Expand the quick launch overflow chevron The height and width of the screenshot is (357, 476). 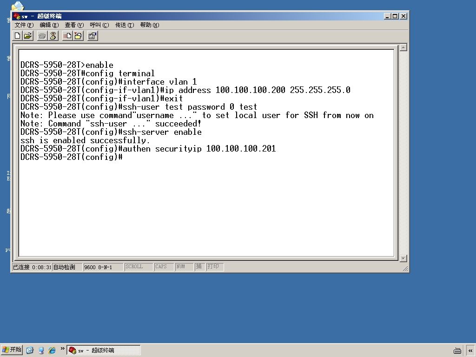coord(63,349)
